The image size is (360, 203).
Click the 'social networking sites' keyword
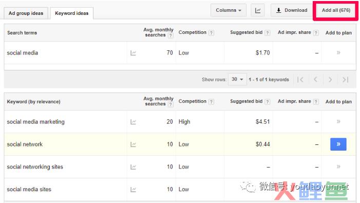(35, 167)
